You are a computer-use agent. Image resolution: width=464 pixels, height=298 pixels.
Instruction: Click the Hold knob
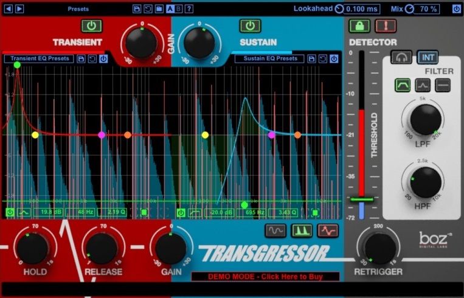click(32, 248)
